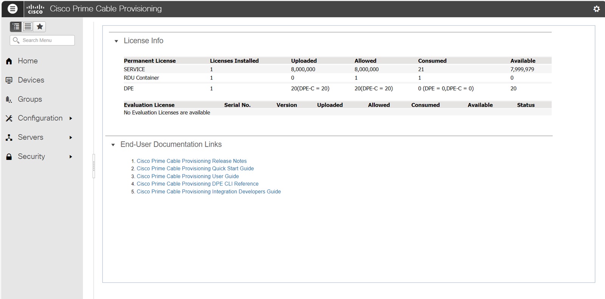Screen dimensions: 605x299
Task: Collapse the End-User Documentation Links section
Action: (113, 145)
